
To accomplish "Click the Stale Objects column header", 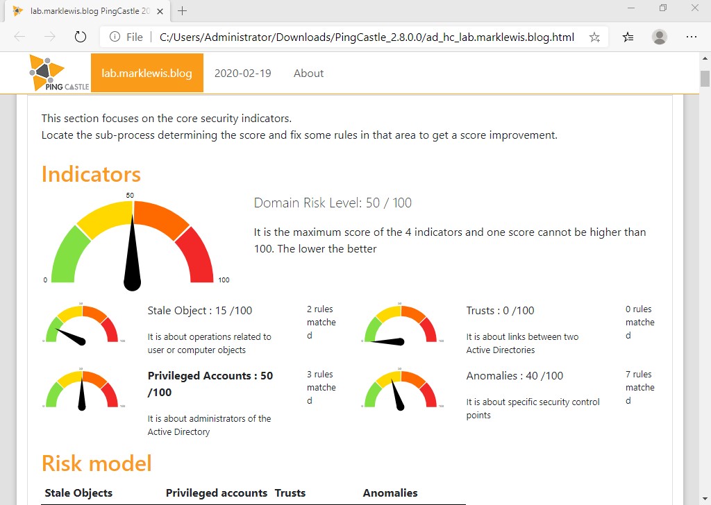I will [78, 493].
